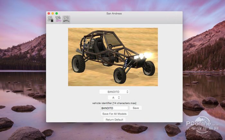Click the green zoom window button

[x=57, y=13]
